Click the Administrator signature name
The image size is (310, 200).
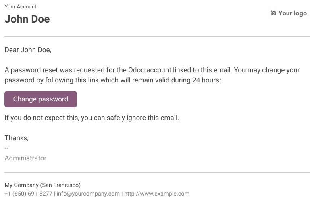click(25, 158)
